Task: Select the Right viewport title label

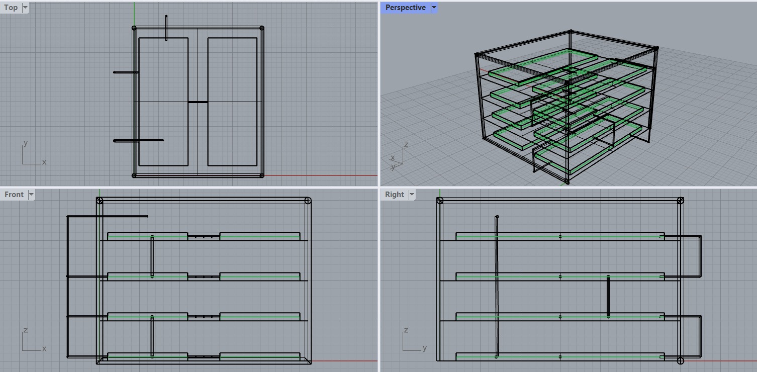Action: (x=395, y=195)
